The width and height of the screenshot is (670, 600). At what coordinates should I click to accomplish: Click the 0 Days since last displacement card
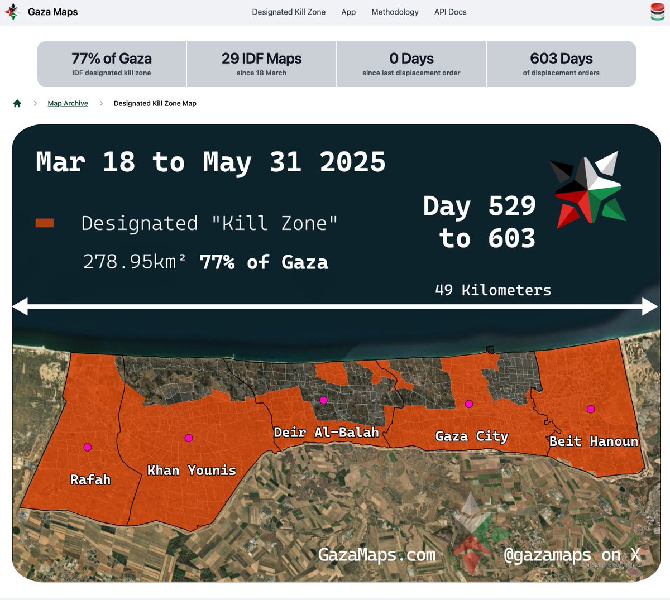pyautogui.click(x=411, y=64)
